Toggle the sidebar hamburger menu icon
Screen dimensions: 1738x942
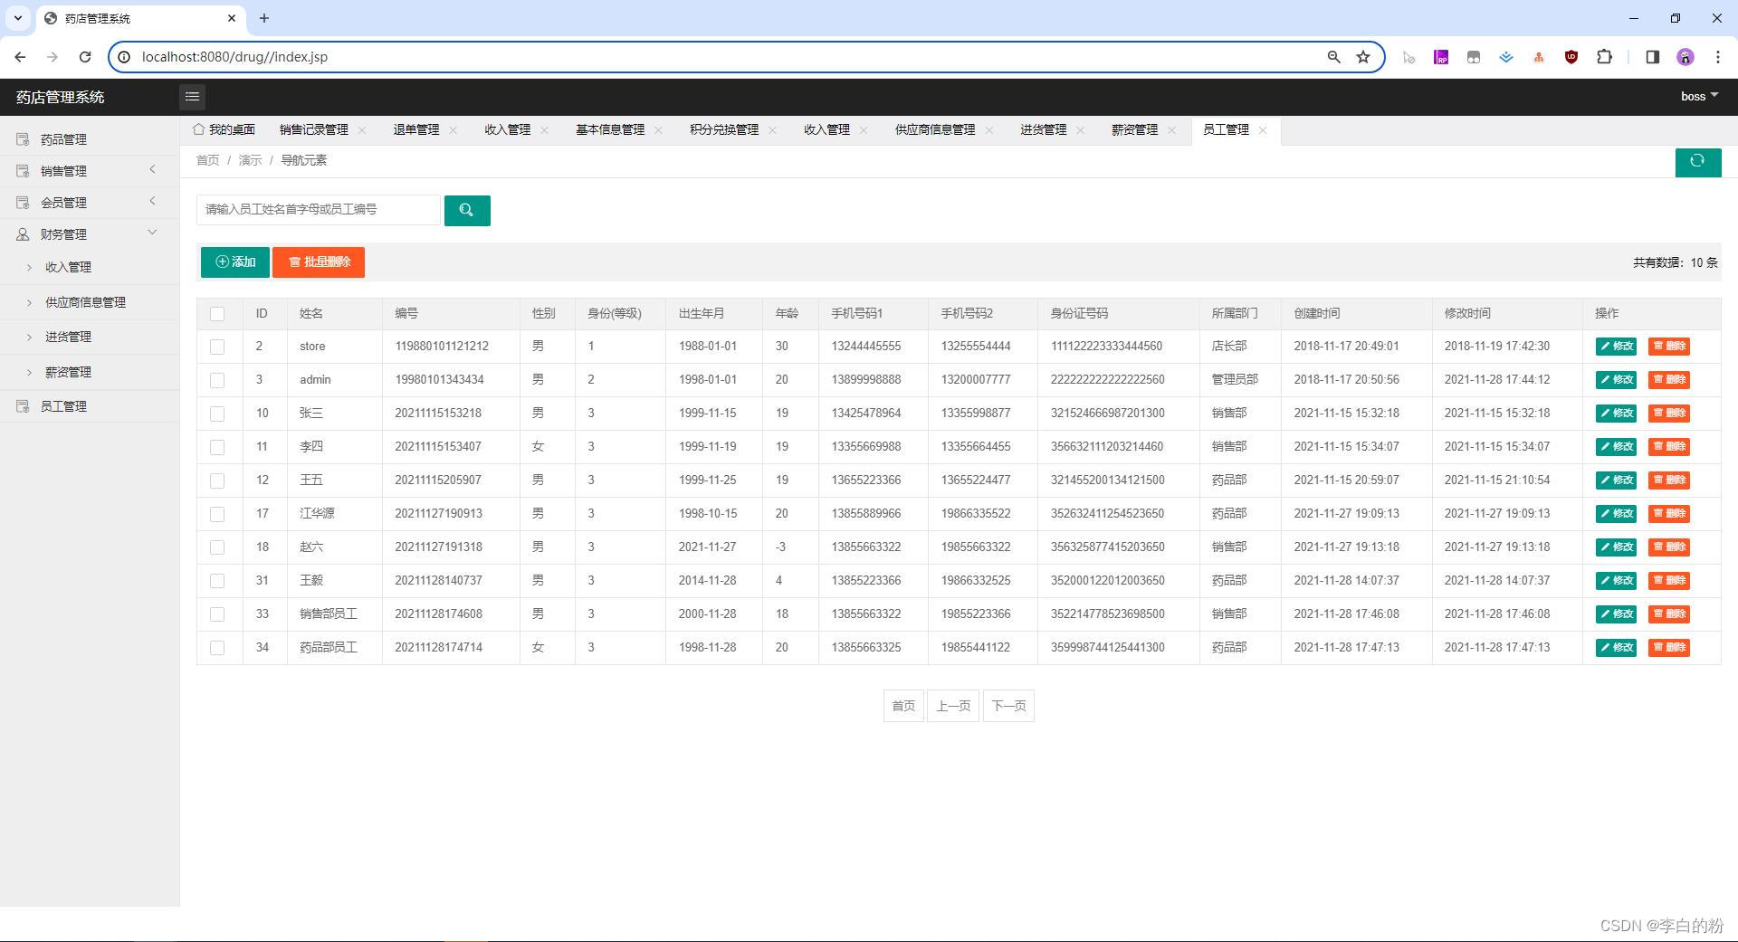192,97
